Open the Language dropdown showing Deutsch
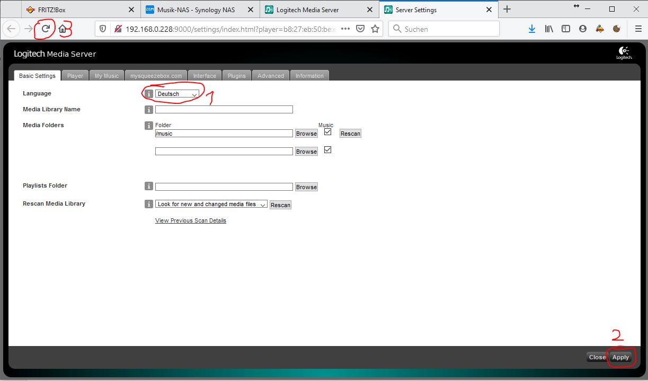Image resolution: width=648 pixels, height=381 pixels. point(177,94)
